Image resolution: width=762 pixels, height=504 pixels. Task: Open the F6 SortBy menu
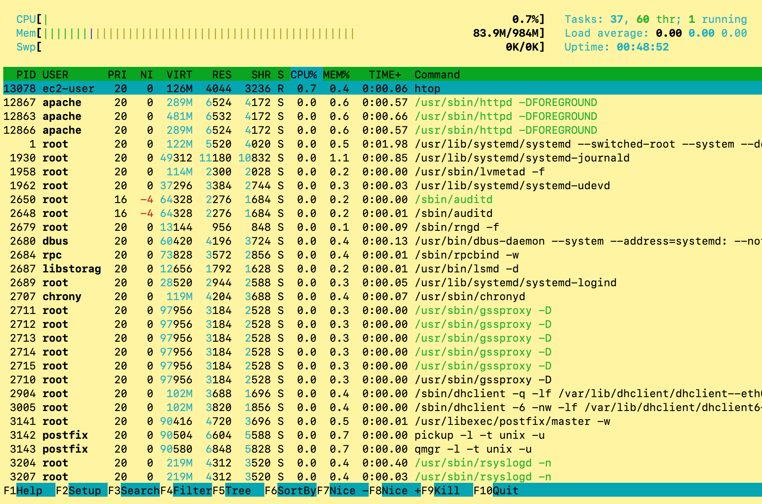pyautogui.click(x=290, y=490)
